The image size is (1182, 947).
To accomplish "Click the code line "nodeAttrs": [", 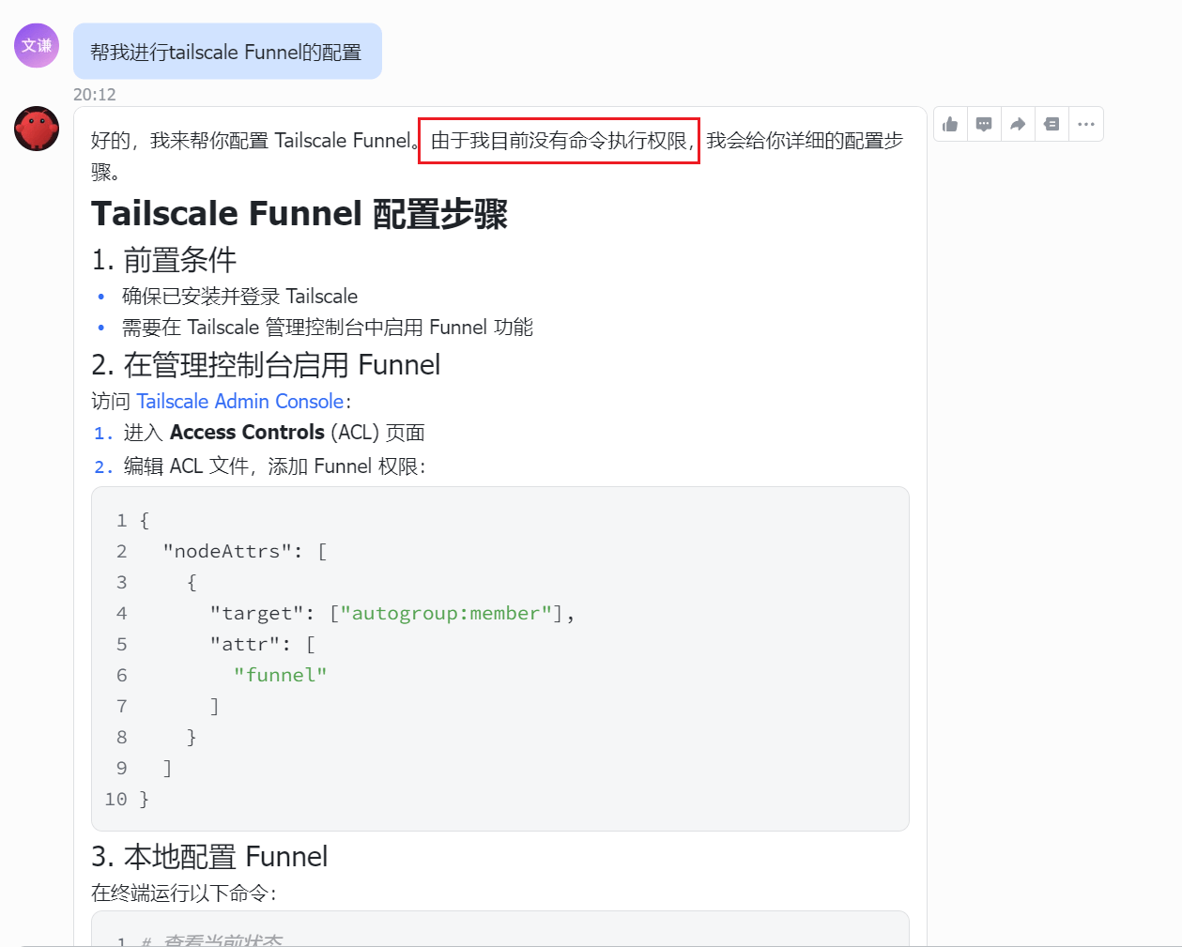I will (244, 551).
